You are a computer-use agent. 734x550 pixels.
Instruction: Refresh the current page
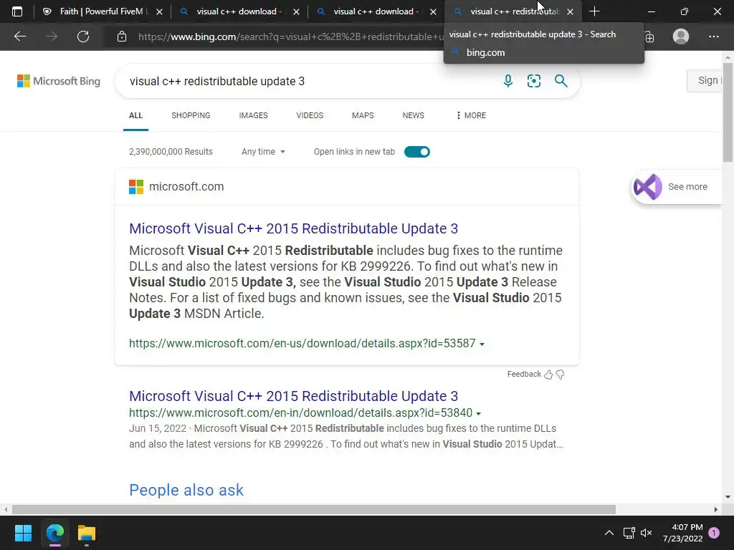coord(83,37)
